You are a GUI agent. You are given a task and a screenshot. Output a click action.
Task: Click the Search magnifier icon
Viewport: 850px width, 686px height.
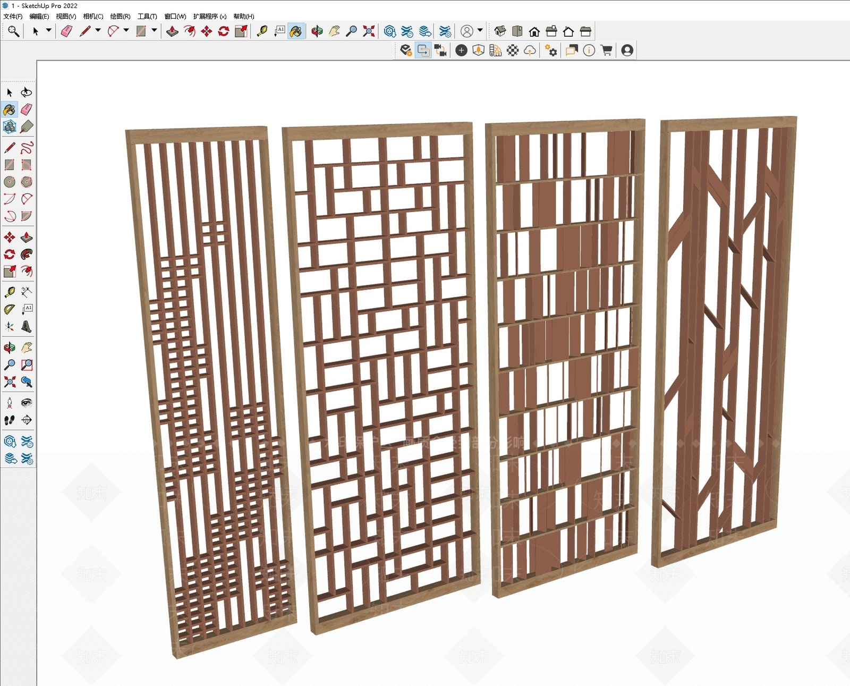(13, 31)
